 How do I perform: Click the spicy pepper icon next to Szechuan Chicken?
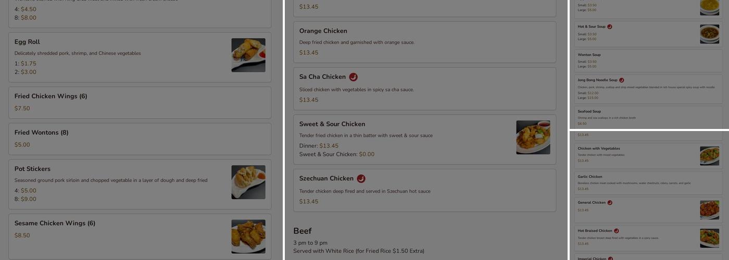[x=361, y=178]
